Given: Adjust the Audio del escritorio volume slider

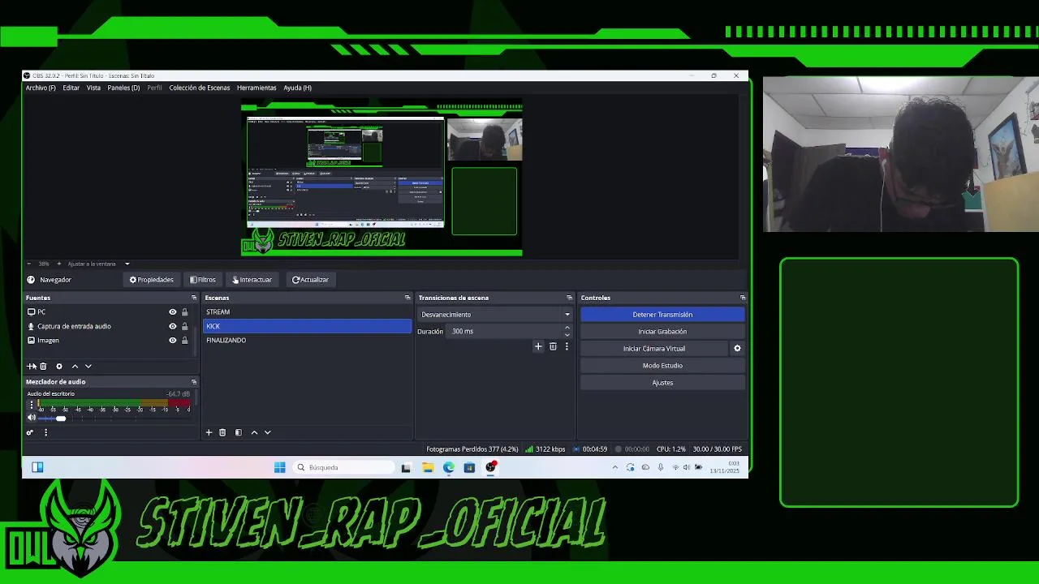Looking at the screenshot, I should [x=60, y=419].
